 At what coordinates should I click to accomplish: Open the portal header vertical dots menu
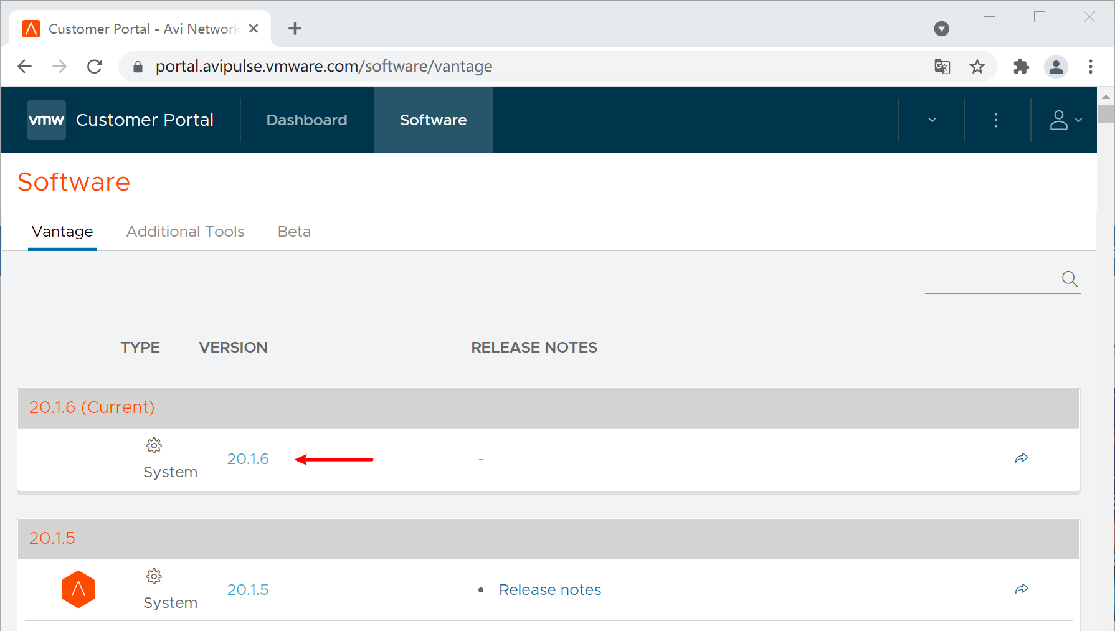(x=996, y=120)
